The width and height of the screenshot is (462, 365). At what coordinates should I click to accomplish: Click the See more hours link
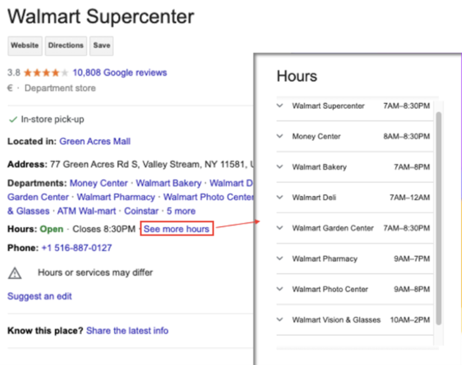point(176,229)
